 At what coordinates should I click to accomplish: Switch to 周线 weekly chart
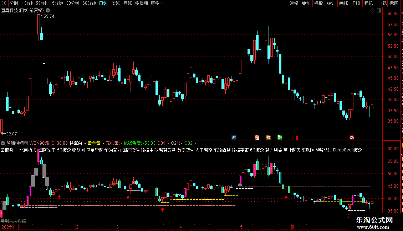point(116,3)
